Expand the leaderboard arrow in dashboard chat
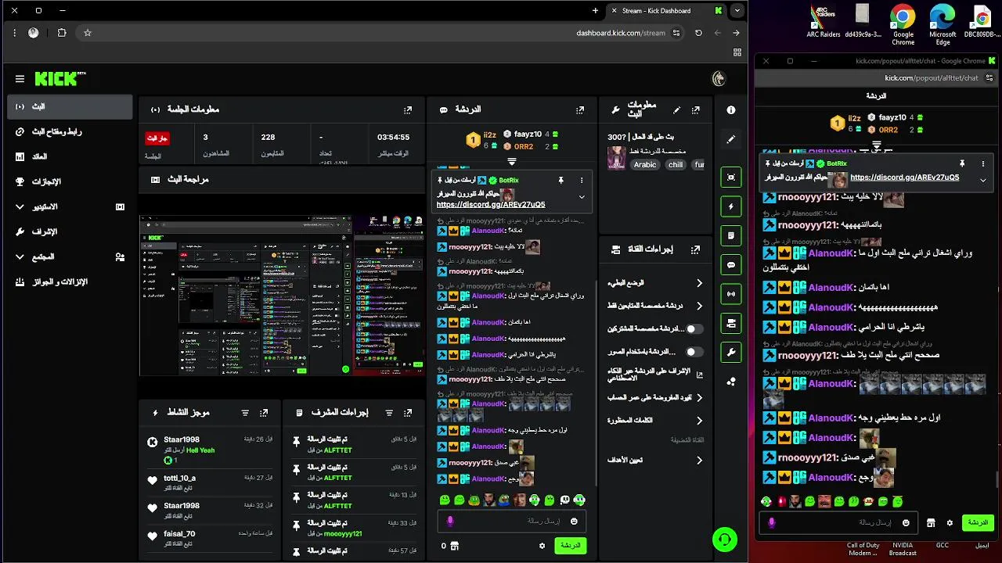 (511, 161)
